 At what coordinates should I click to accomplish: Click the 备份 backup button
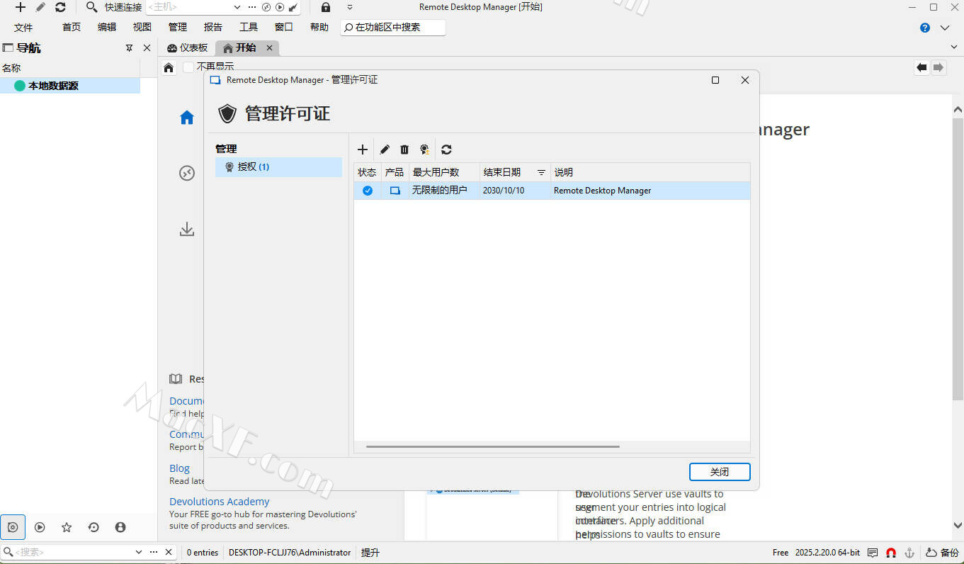click(942, 553)
